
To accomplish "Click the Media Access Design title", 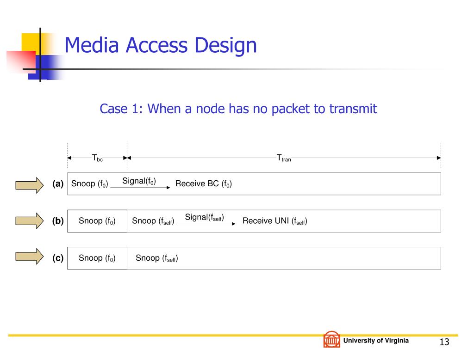I will 161,45.
